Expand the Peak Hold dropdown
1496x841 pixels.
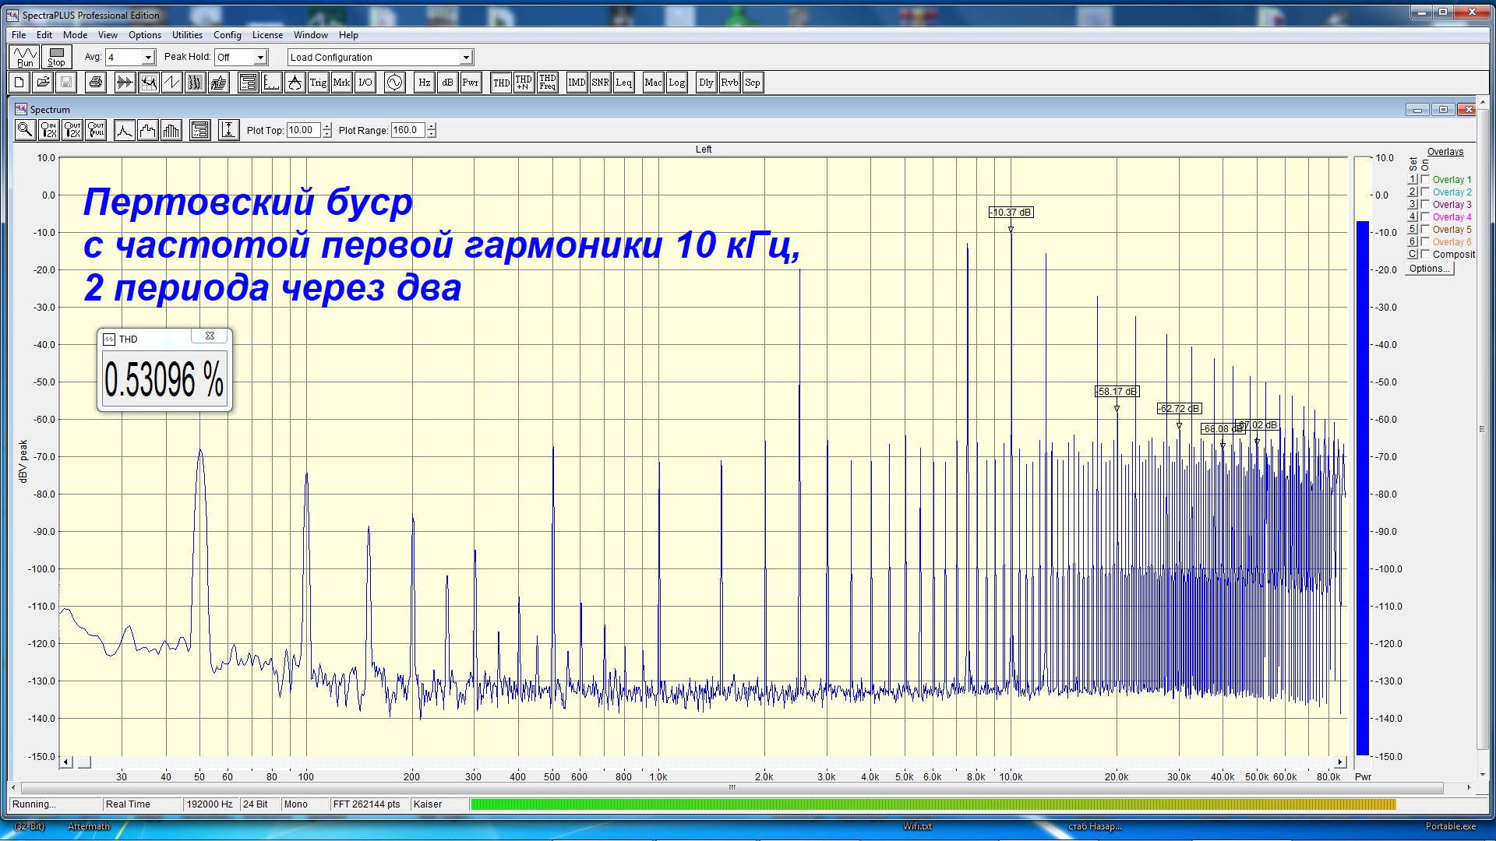click(x=260, y=58)
